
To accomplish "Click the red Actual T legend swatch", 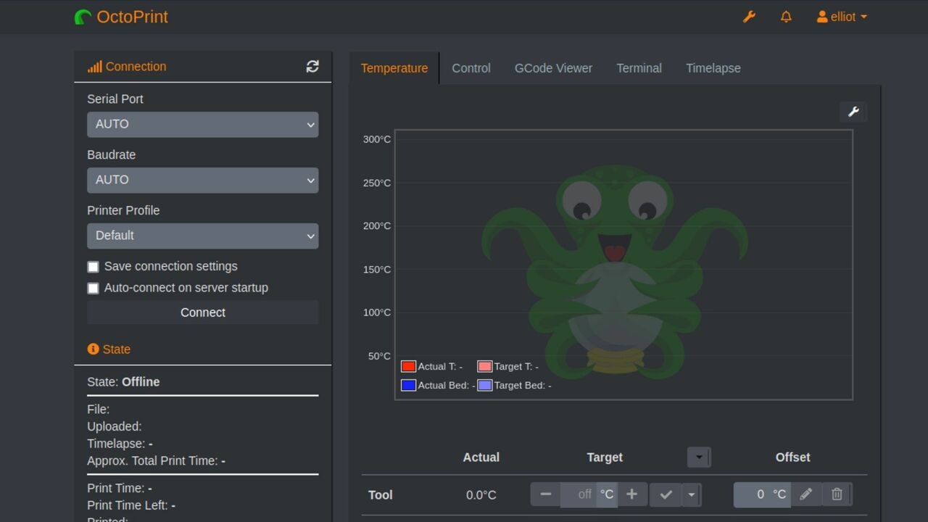I will [x=408, y=365].
